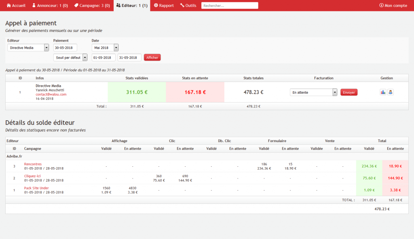Viewport: 414px width, 239px height.
Task: Select the 75.60 € validated total for Cliquez-ici
Action: click(369, 178)
